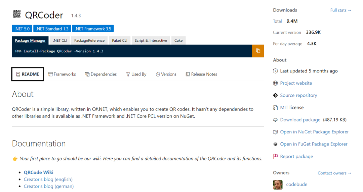The width and height of the screenshot is (363, 192).
Task: Click the Versions clock icon
Action: point(158,74)
